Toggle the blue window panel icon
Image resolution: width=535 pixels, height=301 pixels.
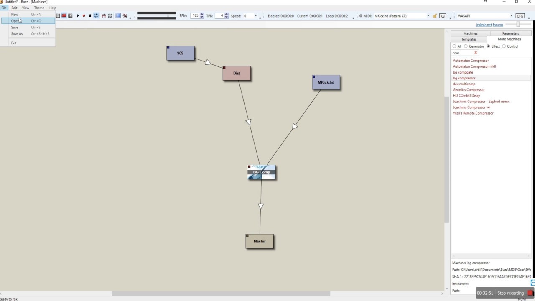pos(118,16)
